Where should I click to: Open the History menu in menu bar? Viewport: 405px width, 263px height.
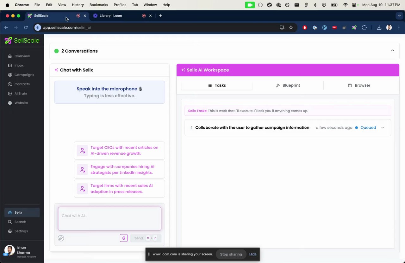pyautogui.click(x=78, y=5)
